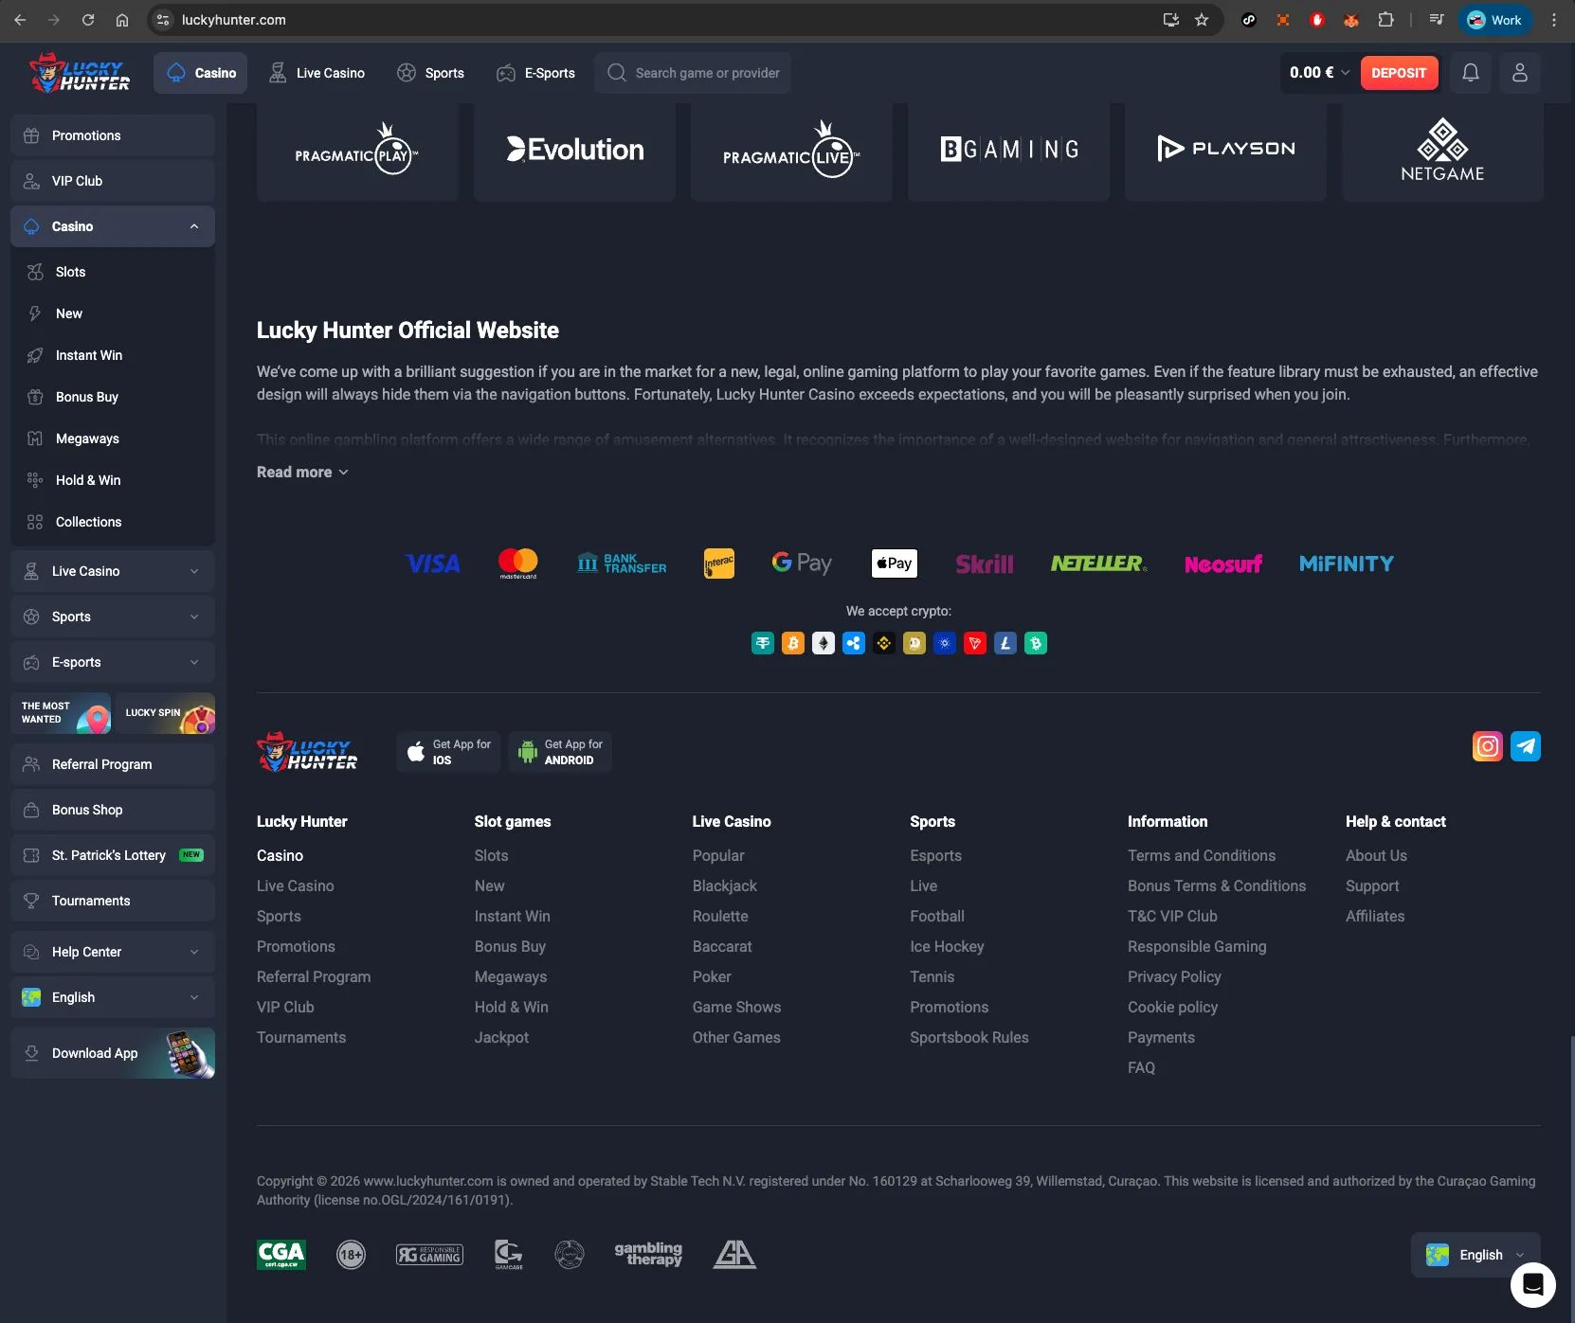Image resolution: width=1575 pixels, height=1323 pixels.
Task: Get App for iOS button
Action: coord(448,752)
